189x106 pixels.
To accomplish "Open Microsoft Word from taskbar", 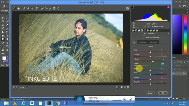I will coord(32,103).
